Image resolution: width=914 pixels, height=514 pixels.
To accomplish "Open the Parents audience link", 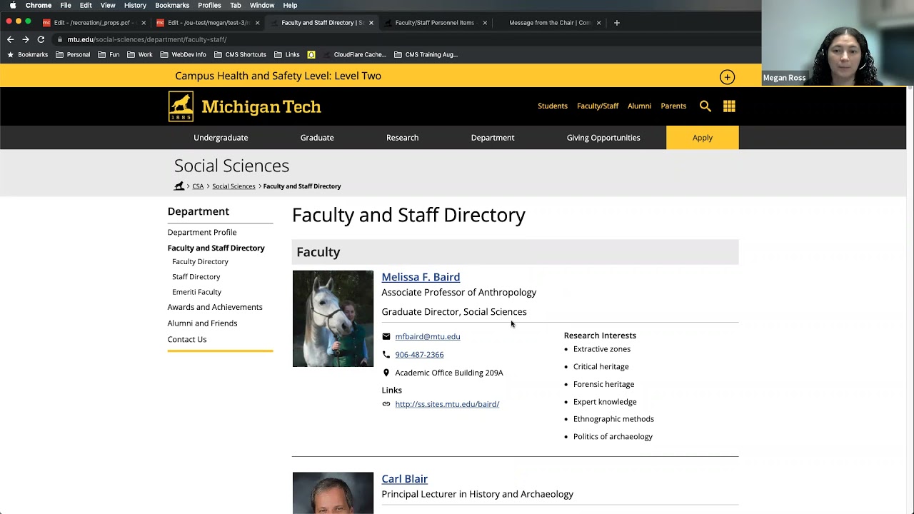I will pyautogui.click(x=673, y=106).
